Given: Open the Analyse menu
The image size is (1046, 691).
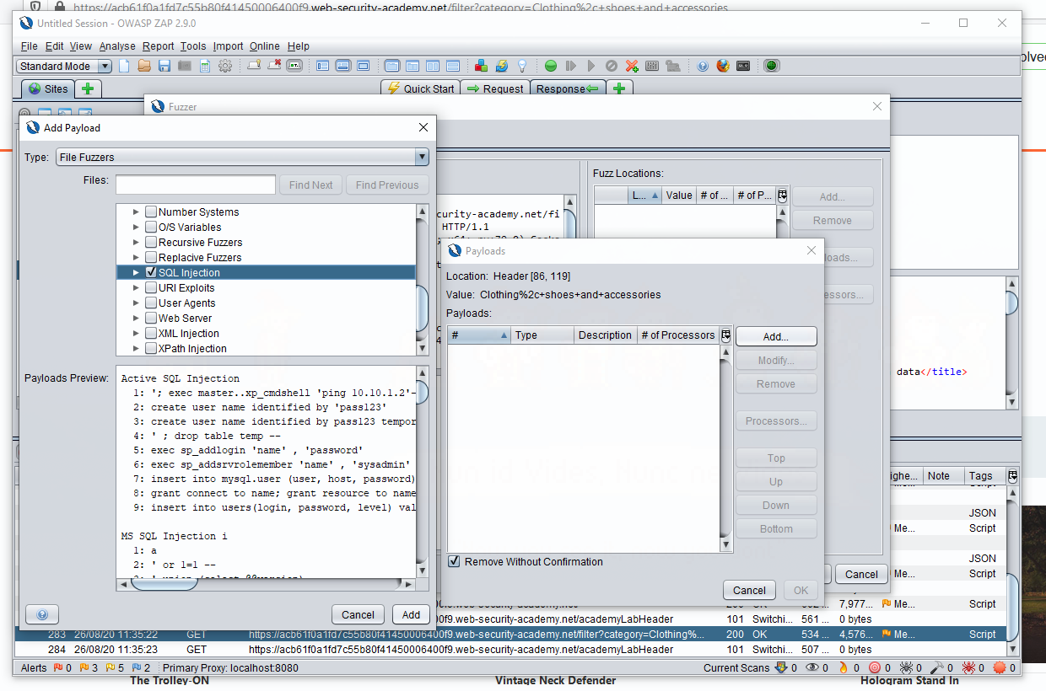Looking at the screenshot, I should [117, 46].
